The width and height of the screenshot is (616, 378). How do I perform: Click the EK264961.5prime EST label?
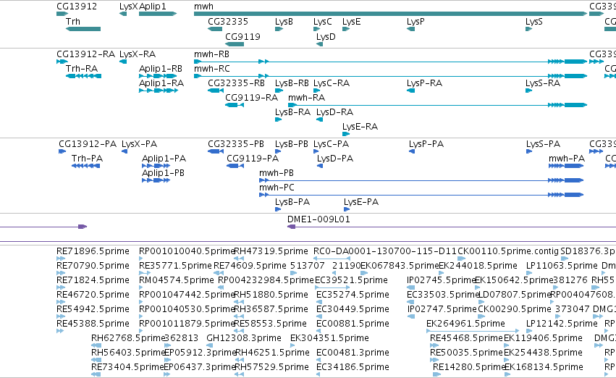coord(465,324)
